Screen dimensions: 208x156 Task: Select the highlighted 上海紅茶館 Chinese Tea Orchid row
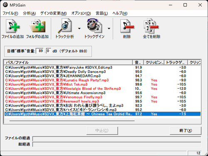click(102, 114)
